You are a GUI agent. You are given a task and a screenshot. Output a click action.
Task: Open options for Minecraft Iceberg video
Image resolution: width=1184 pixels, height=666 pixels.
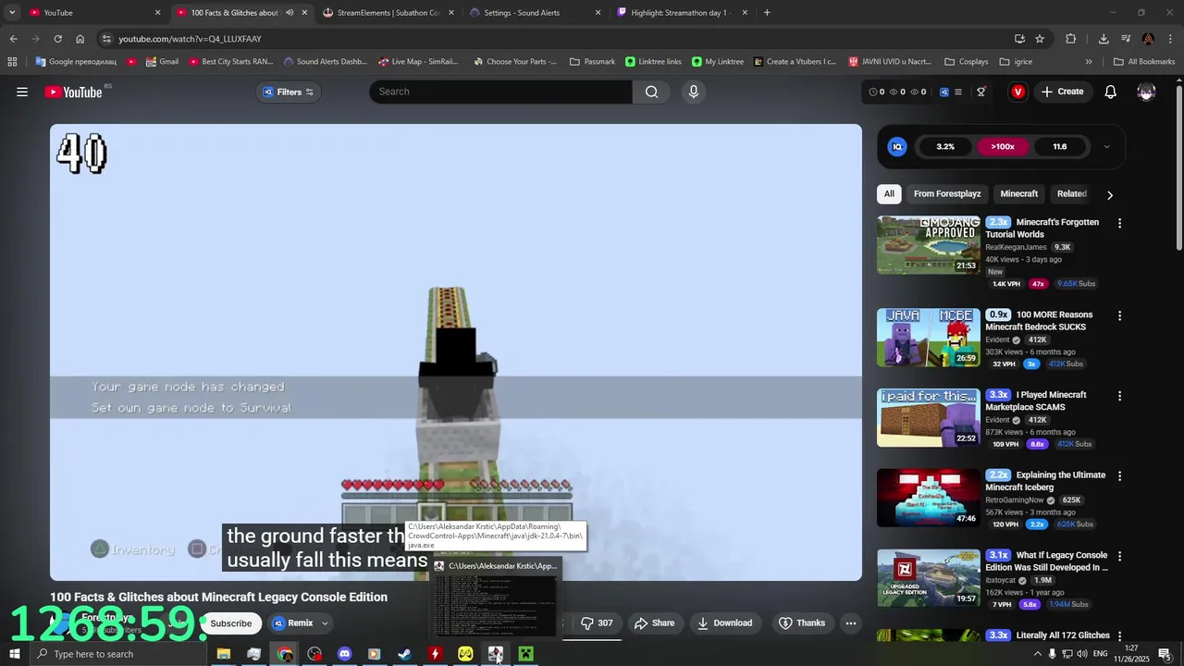[x=1119, y=476]
